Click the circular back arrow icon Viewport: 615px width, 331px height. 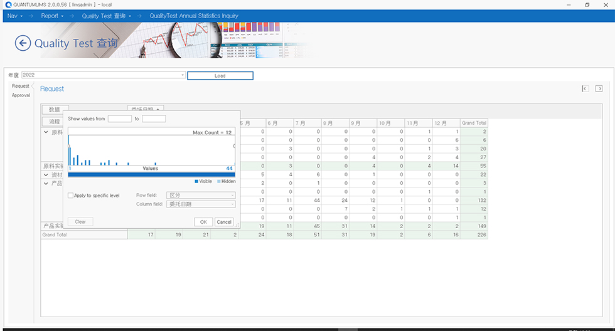point(23,43)
